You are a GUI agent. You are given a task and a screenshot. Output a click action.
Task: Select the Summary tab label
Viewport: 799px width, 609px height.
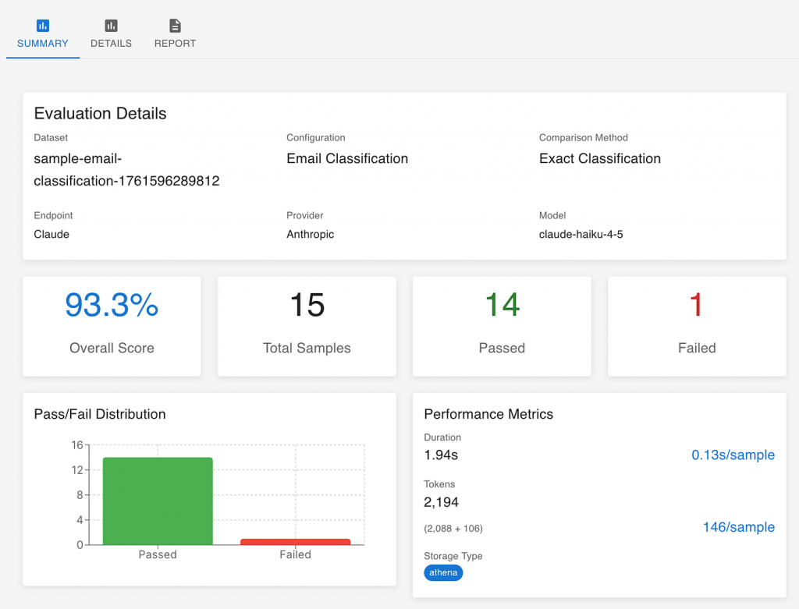click(x=43, y=44)
